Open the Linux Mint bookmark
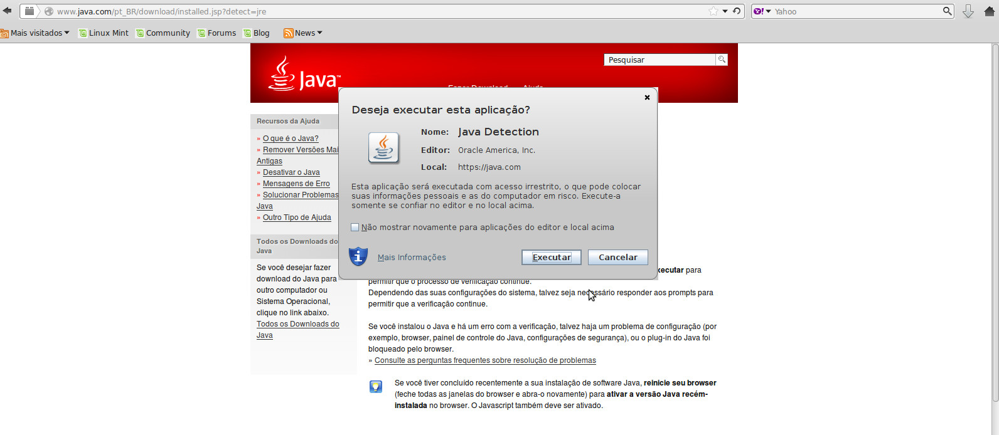 point(104,33)
